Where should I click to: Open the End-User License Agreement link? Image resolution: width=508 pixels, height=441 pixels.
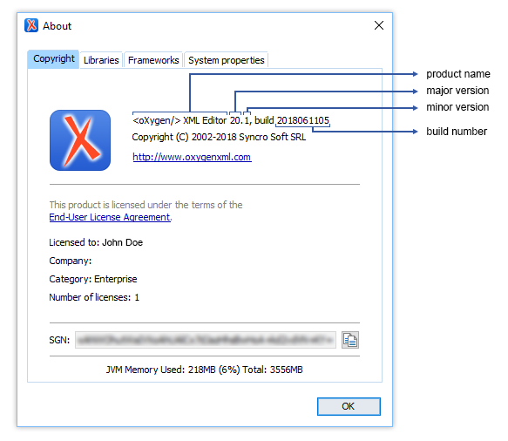(x=110, y=217)
